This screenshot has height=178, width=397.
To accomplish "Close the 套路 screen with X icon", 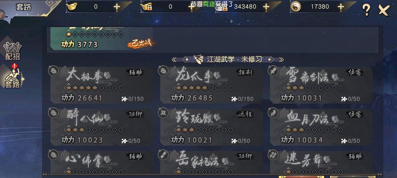I will [x=384, y=10].
